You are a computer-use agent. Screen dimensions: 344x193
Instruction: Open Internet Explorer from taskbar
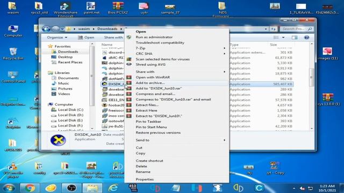click(x=113, y=188)
